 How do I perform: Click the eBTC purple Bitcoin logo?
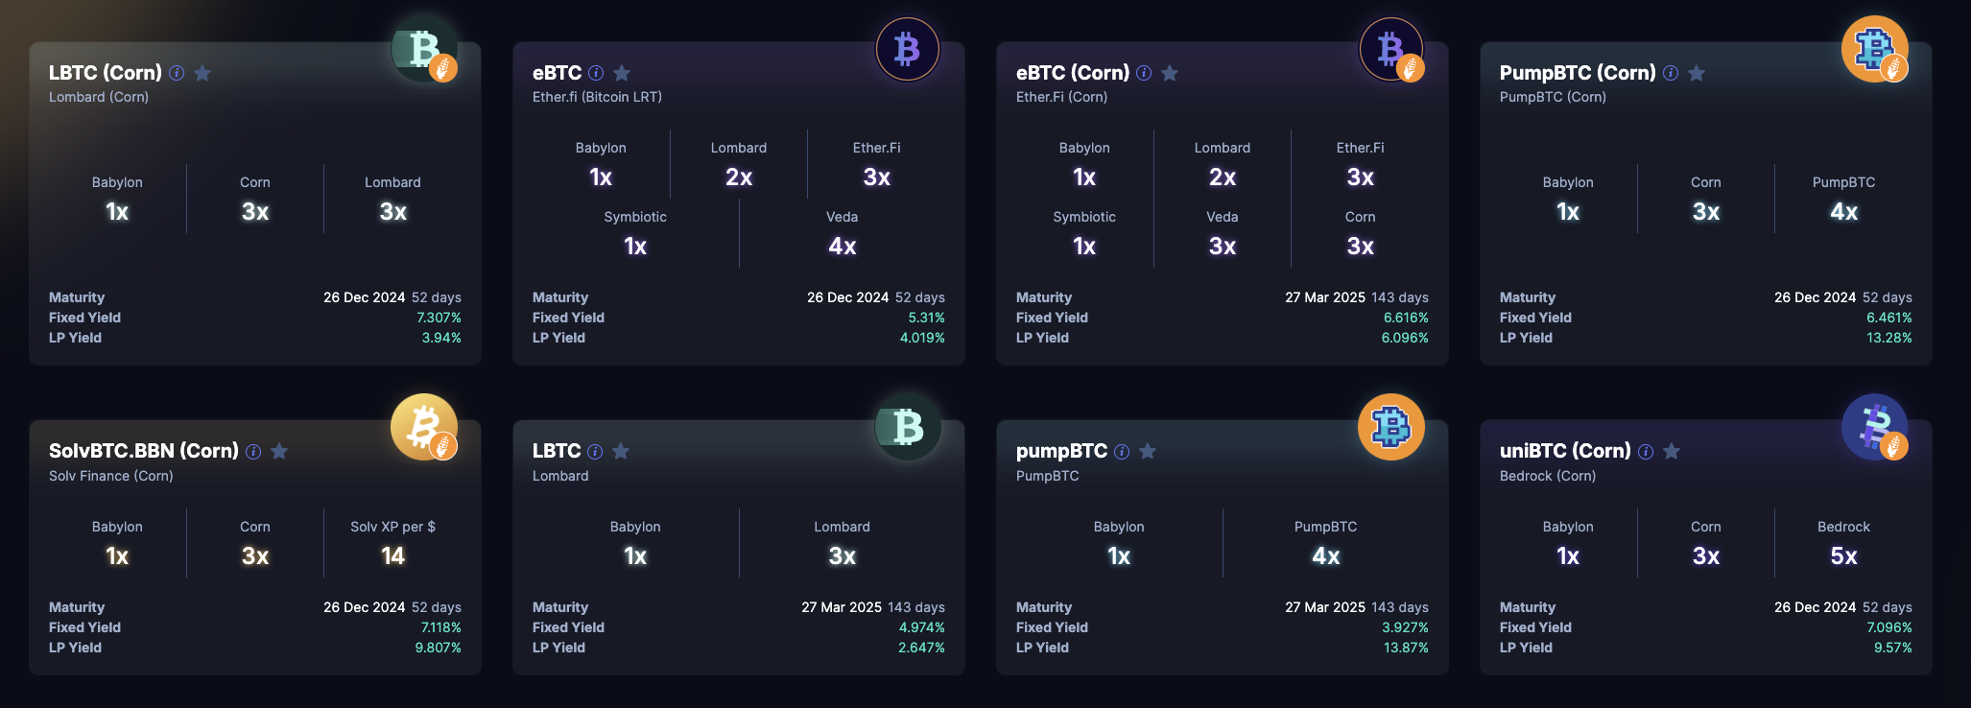coord(907,49)
